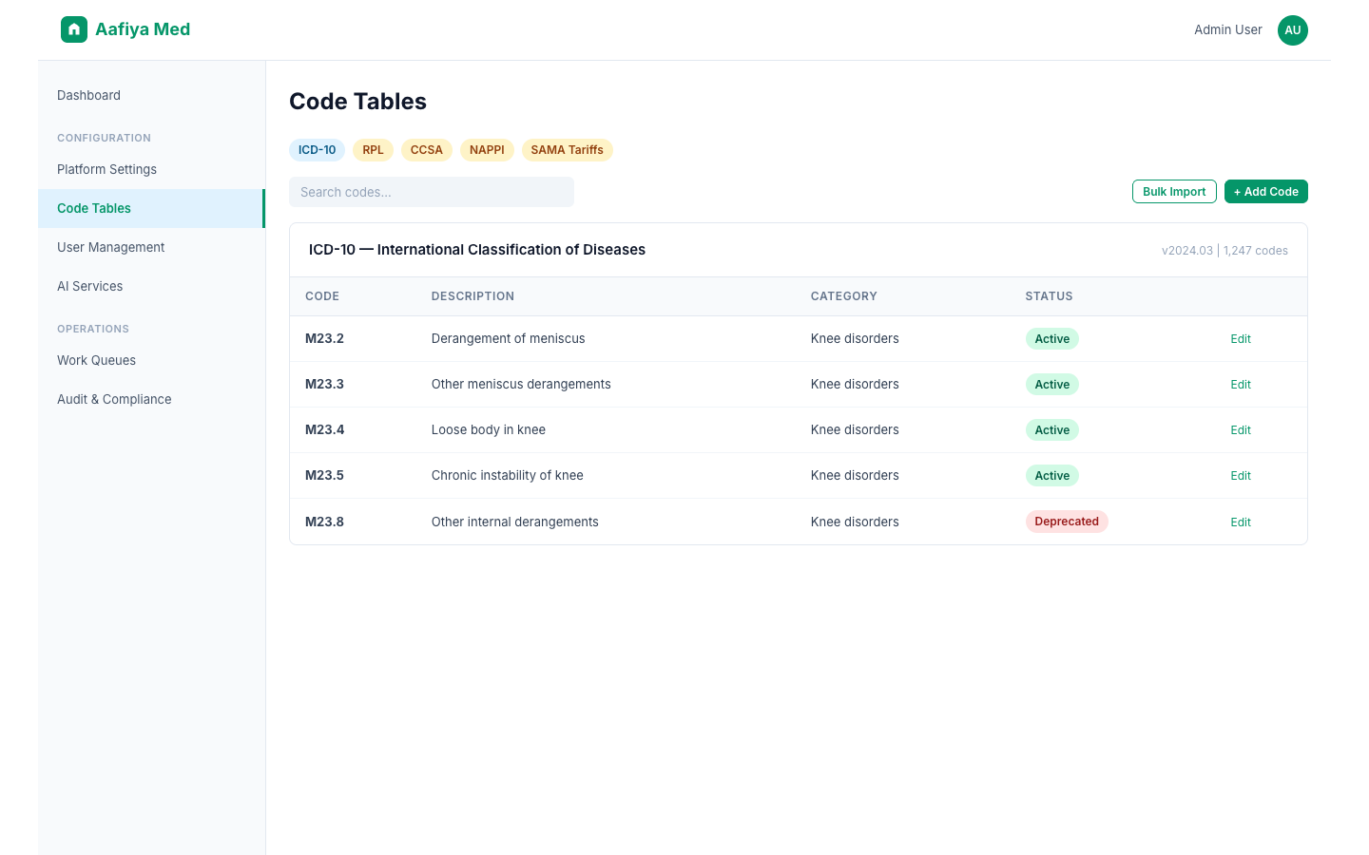Open the AU user avatar

pos(1293,30)
